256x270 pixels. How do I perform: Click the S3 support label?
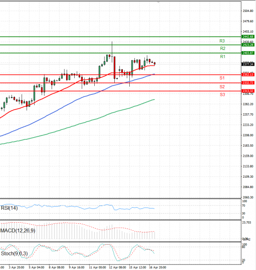(x=222, y=94)
